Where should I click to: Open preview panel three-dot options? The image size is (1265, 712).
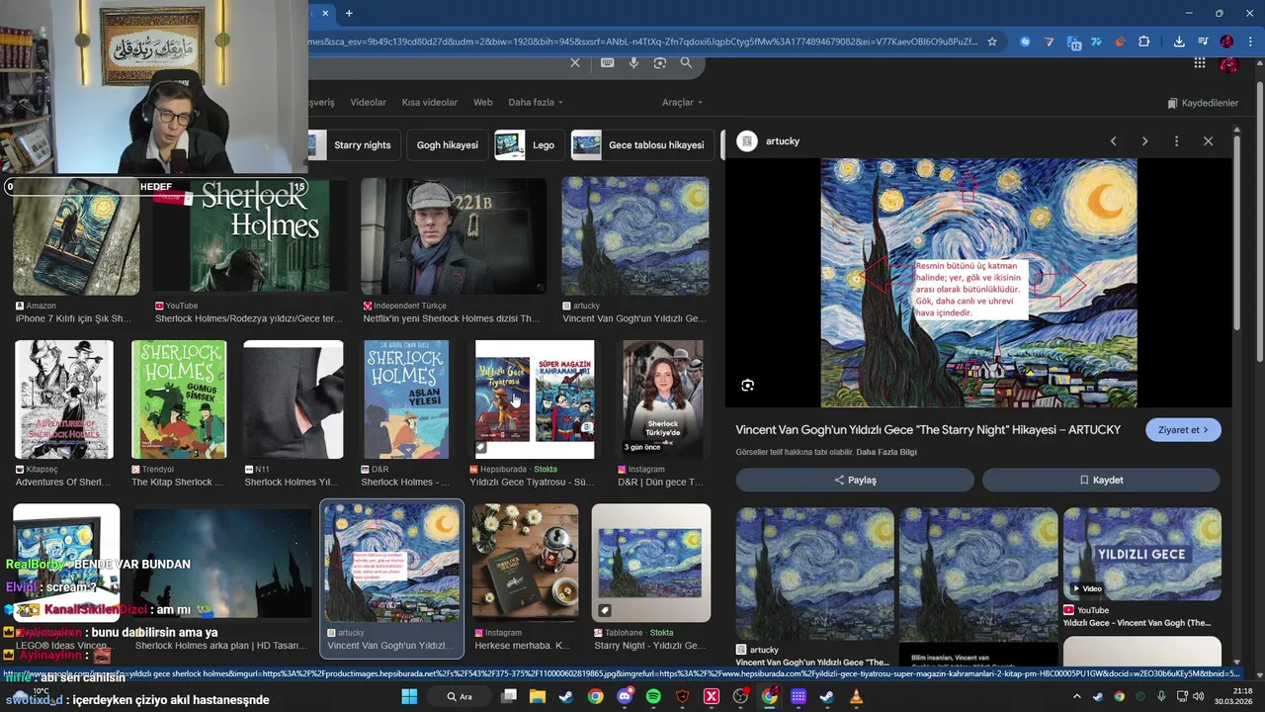(x=1176, y=141)
